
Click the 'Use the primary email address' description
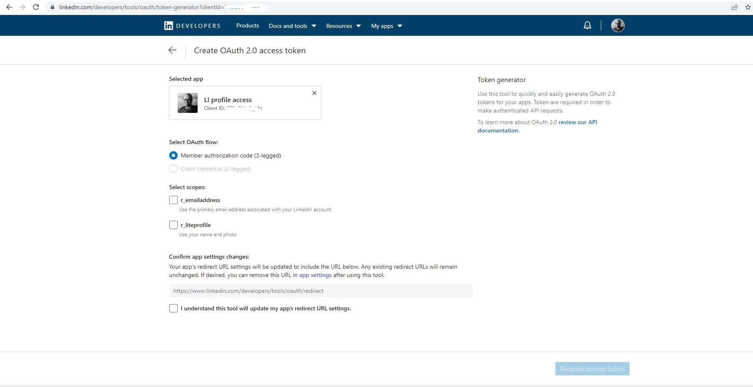255,210
